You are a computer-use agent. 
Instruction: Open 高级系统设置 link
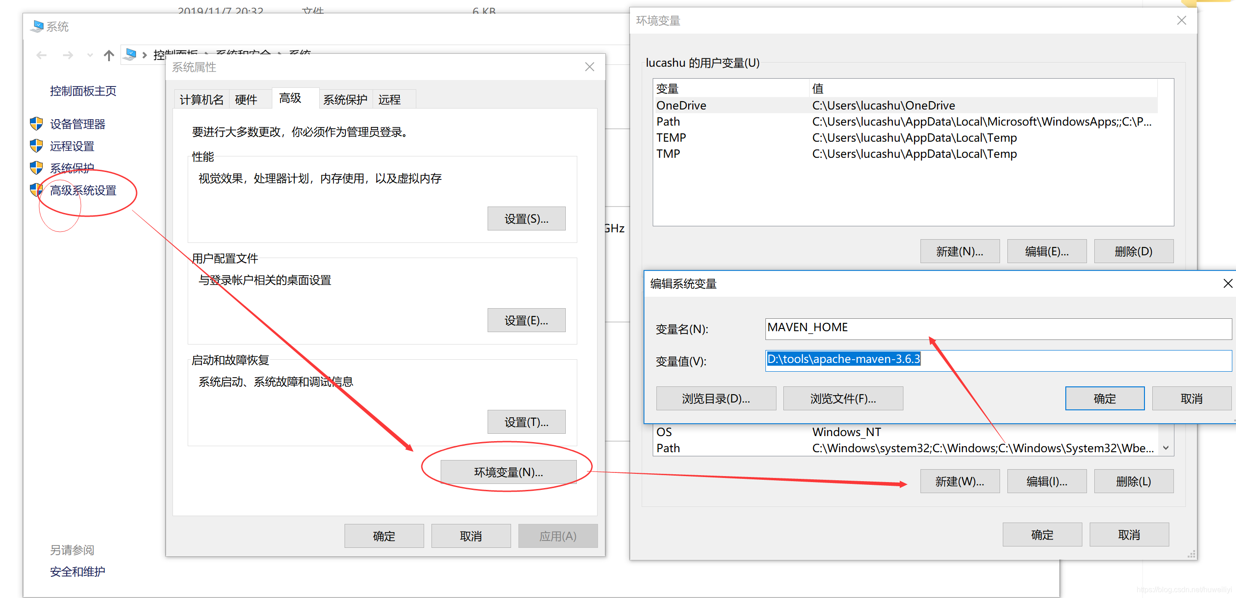(83, 190)
